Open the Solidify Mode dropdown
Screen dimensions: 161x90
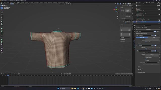coord(152,53)
